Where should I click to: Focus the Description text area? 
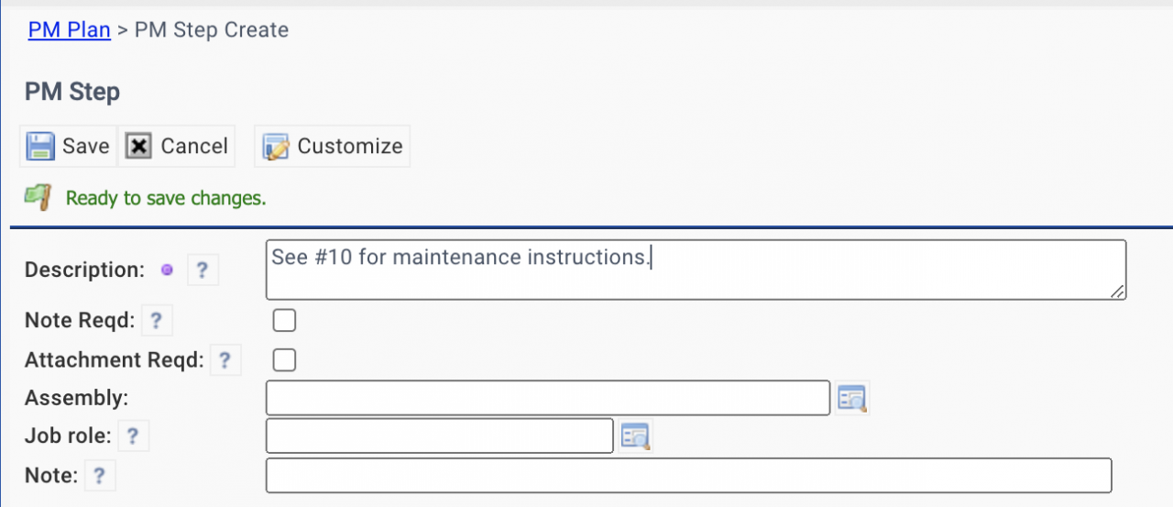696,270
